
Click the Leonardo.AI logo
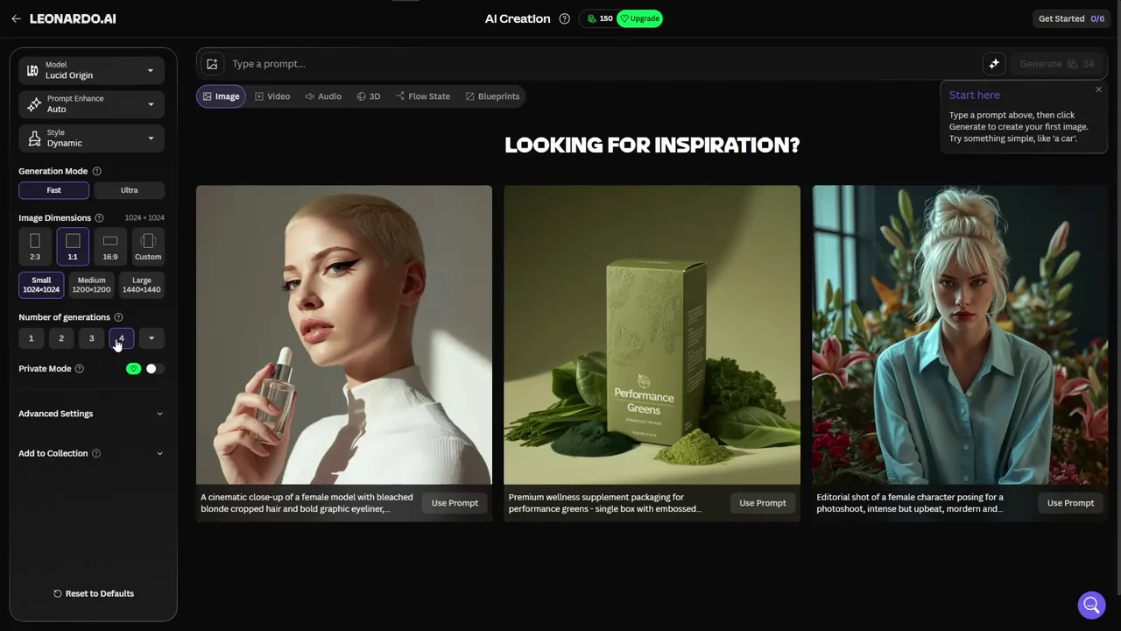pos(73,18)
